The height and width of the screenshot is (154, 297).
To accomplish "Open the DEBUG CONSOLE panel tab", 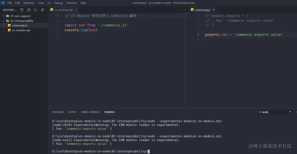I will (90, 112).
